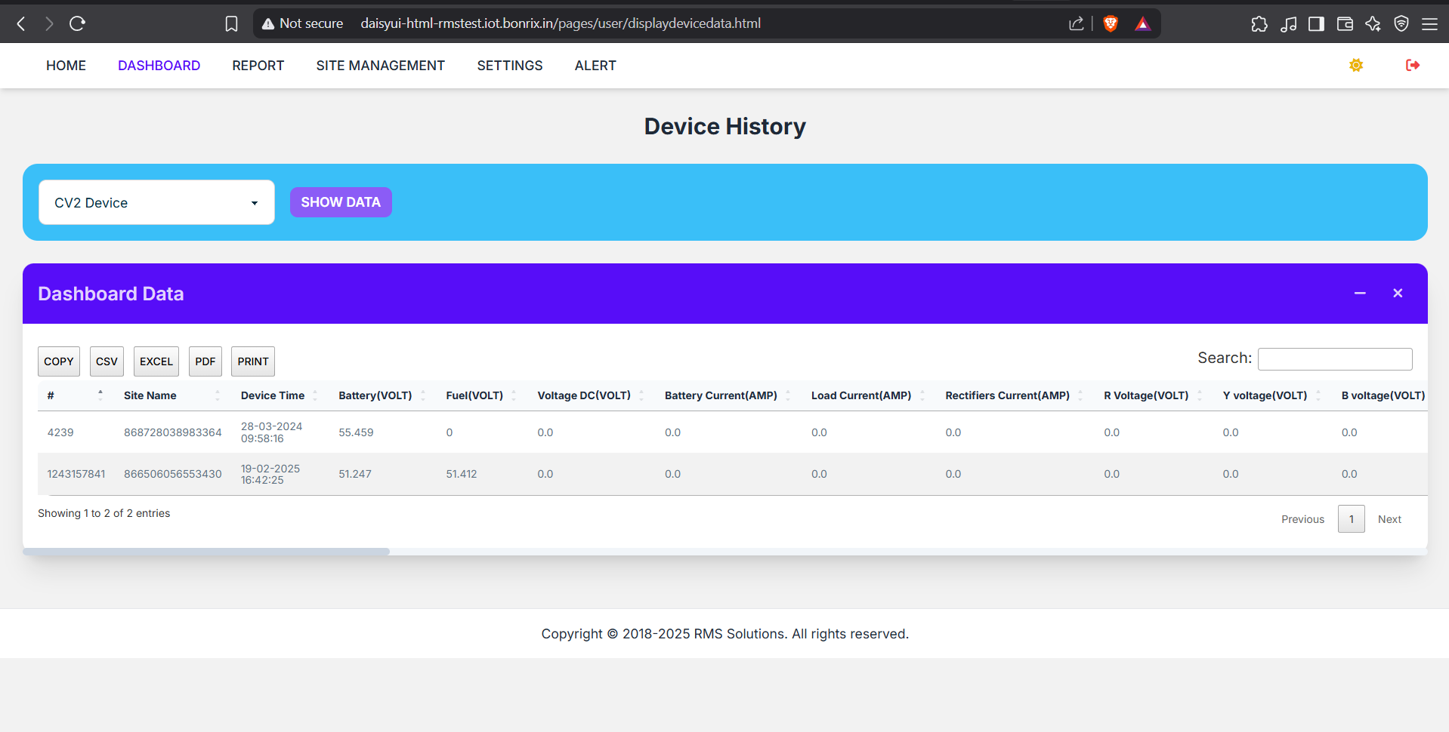This screenshot has width=1449, height=732.
Task: Toggle the light theme sun icon
Action: tap(1356, 66)
